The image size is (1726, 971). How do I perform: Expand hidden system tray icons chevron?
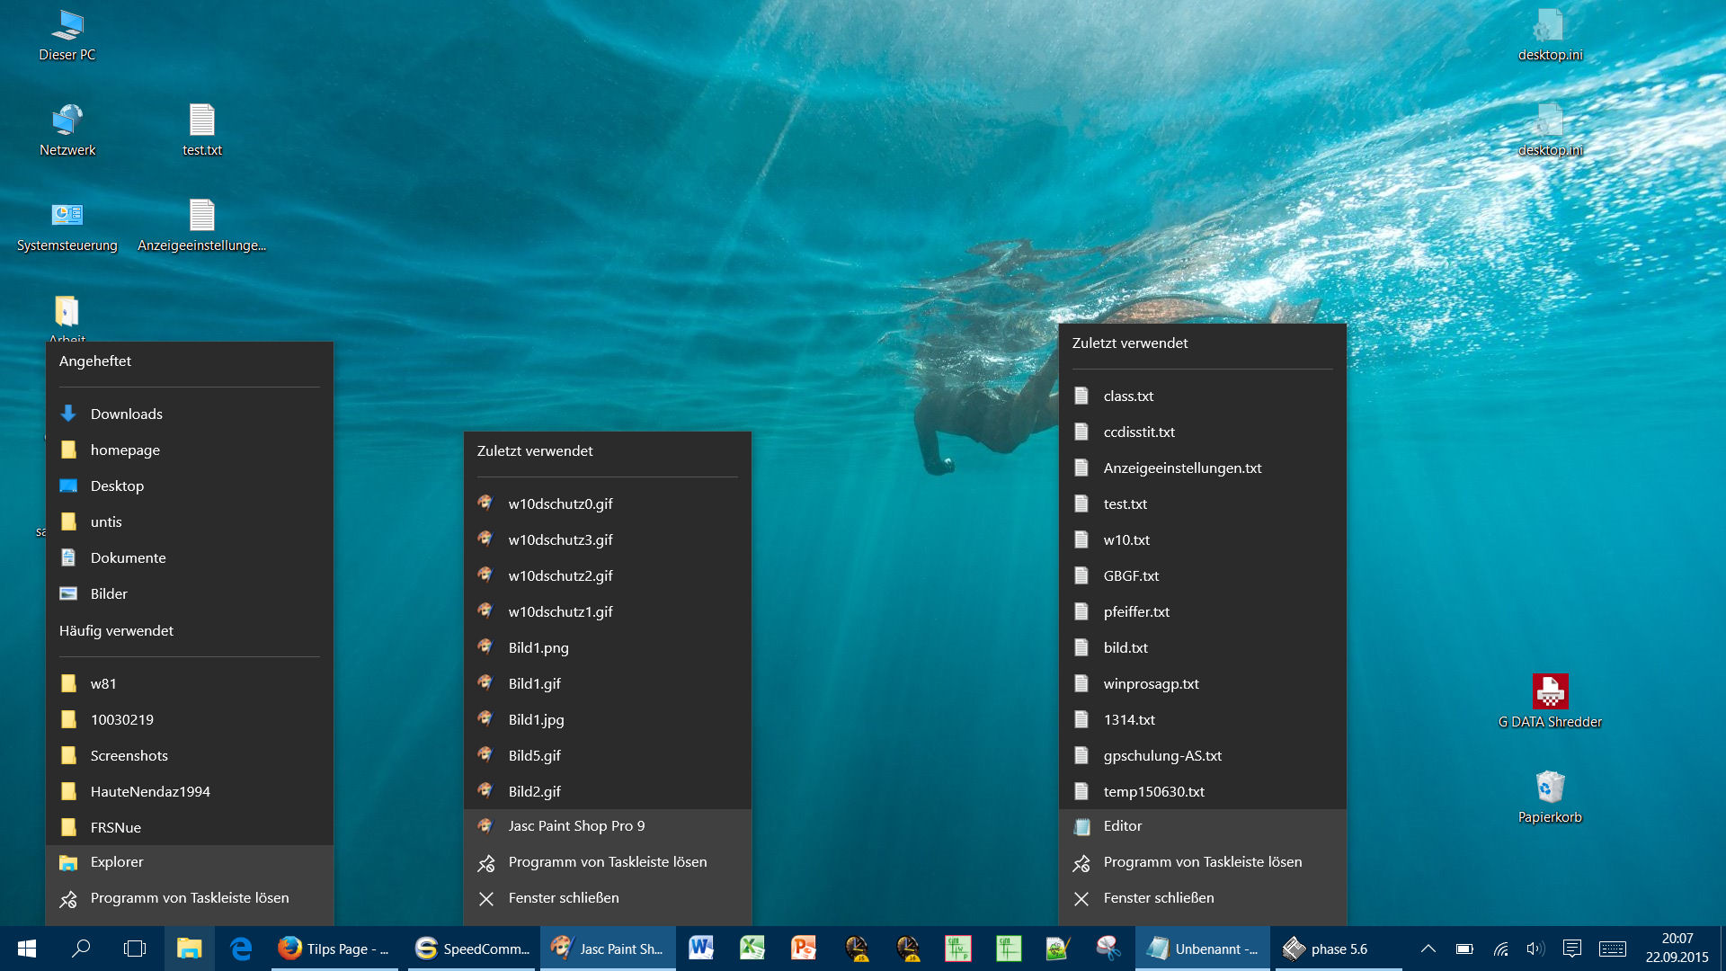tap(1428, 949)
